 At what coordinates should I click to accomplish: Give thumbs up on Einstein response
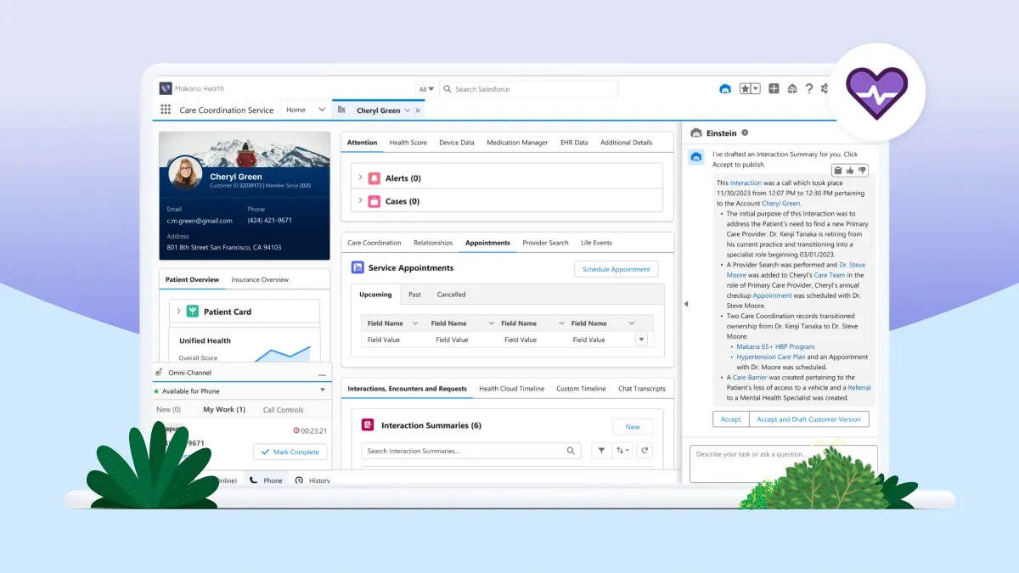point(850,170)
